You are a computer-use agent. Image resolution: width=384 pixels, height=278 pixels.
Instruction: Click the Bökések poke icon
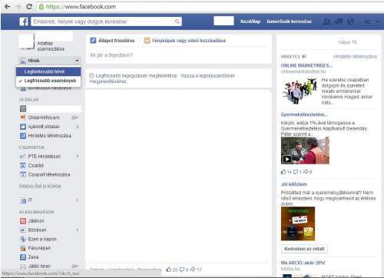click(x=23, y=230)
